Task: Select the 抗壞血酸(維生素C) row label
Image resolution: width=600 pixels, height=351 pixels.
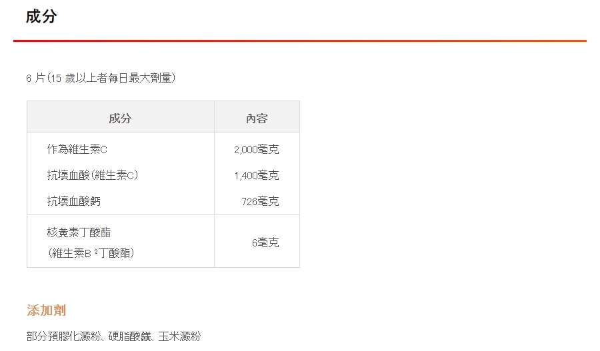Action: (93, 175)
